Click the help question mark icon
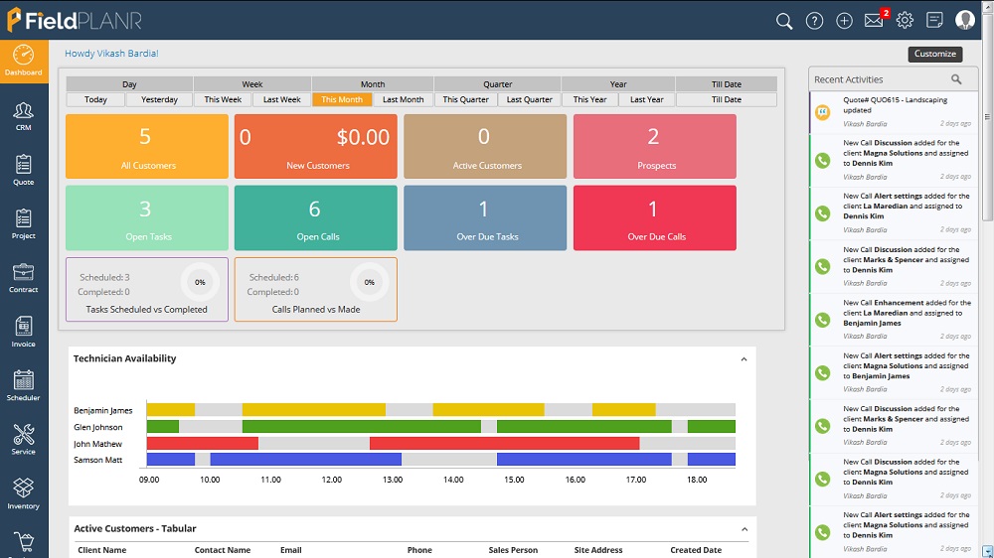This screenshot has height=558, width=994. click(x=814, y=21)
